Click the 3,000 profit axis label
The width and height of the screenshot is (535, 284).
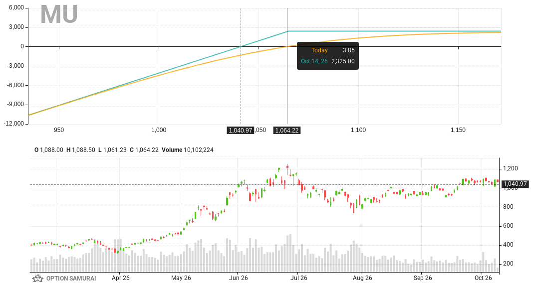(x=16, y=27)
